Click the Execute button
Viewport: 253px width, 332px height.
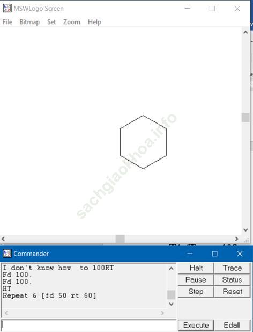pos(196,325)
